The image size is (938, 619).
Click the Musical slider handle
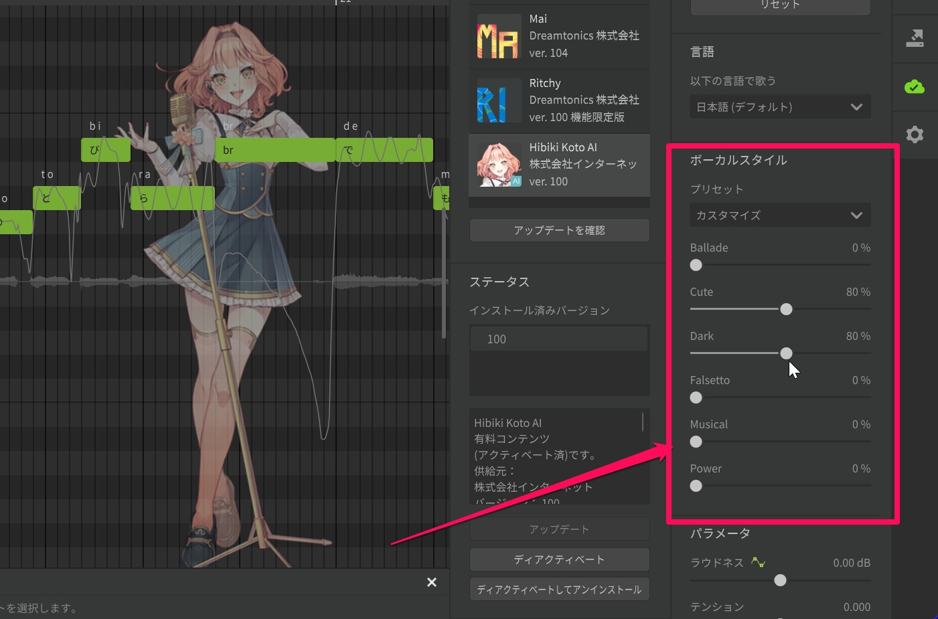[696, 442]
